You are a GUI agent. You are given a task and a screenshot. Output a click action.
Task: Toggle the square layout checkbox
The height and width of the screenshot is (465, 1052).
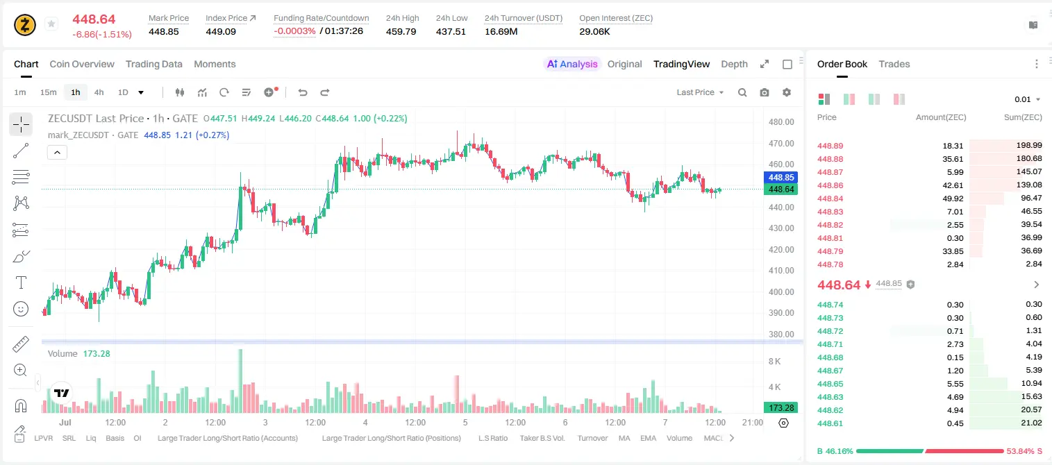[x=787, y=64]
